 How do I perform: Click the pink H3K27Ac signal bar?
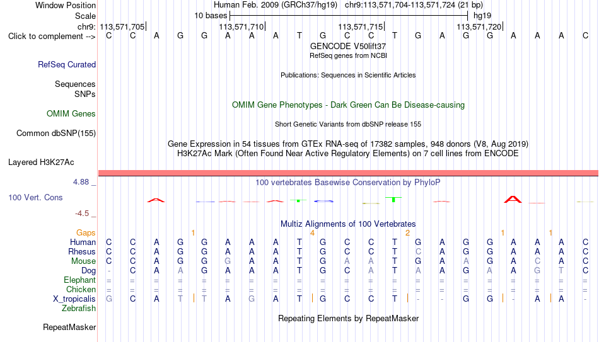tap(348, 173)
